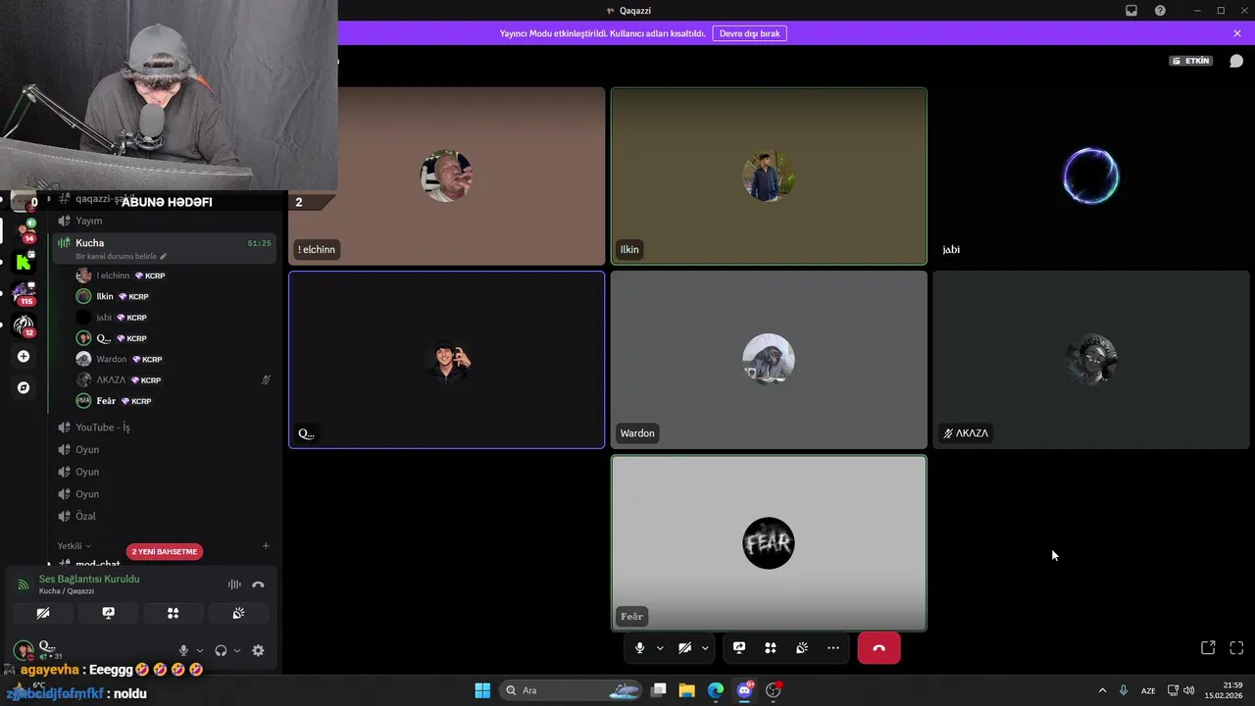This screenshot has width=1255, height=706.
Task: Open Discord help icon in title bar
Action: coord(1160,11)
